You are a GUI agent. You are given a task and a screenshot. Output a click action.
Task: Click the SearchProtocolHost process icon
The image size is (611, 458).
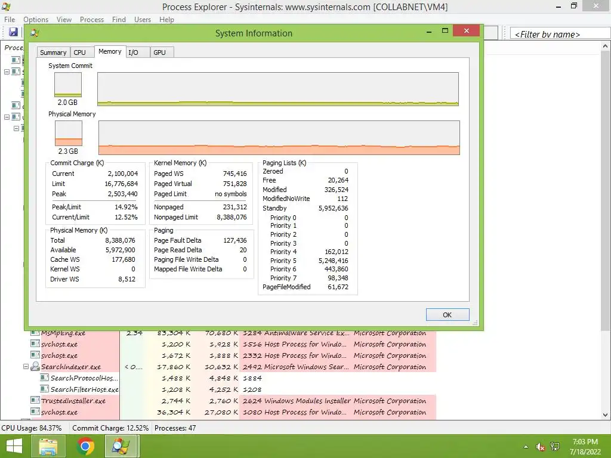(44, 377)
